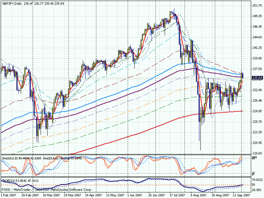Select the 29 Mar 2007 date label
Screen dimensions: 264x198
(72, 195)
